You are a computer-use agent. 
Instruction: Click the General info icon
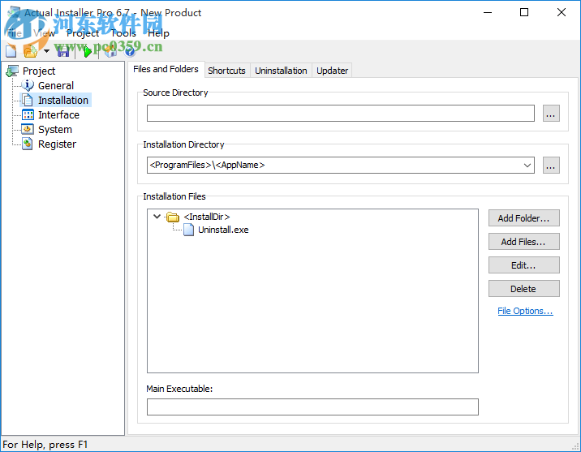pyautogui.click(x=28, y=85)
